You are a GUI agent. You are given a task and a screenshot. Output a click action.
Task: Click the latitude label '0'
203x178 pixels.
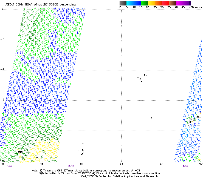coord(2,9)
